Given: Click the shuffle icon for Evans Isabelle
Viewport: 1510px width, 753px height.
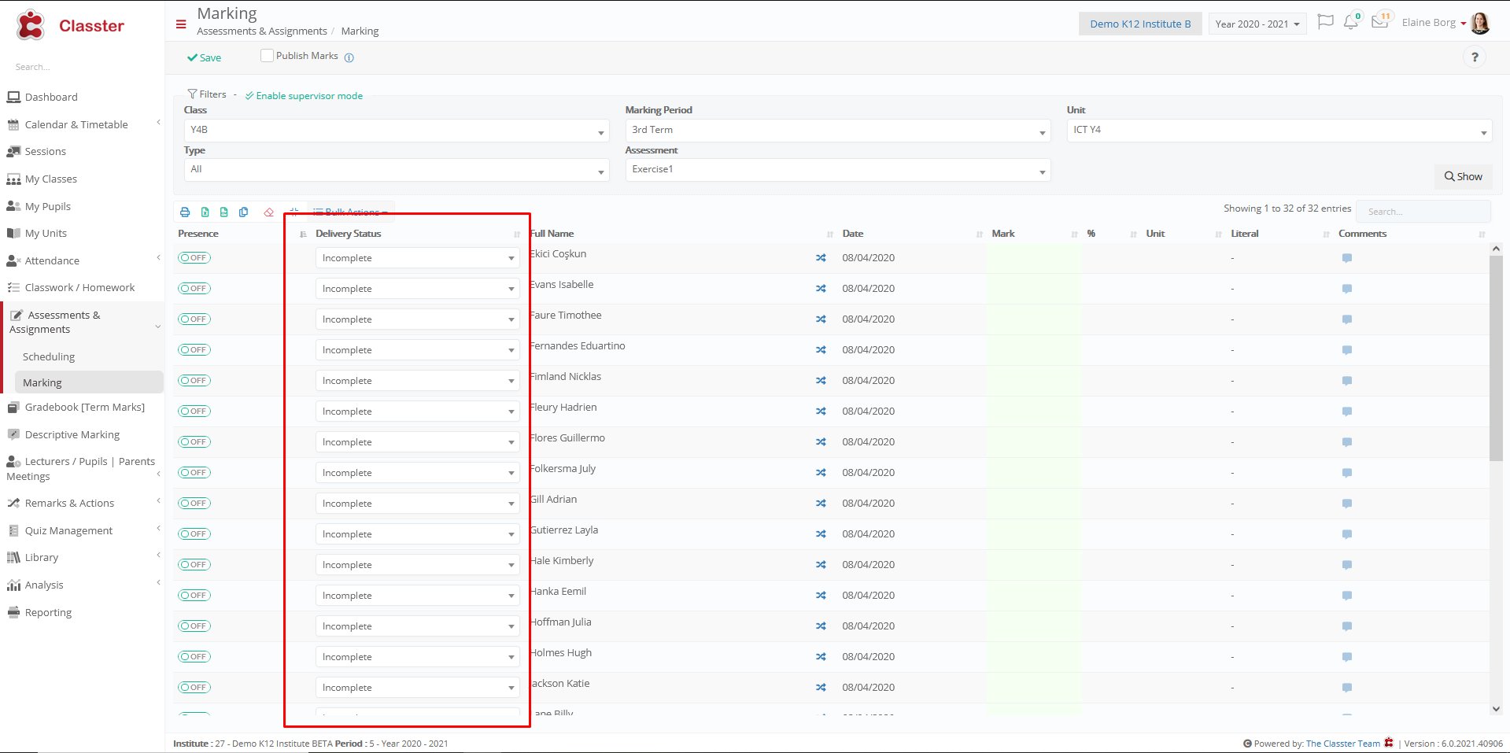Looking at the screenshot, I should coord(821,289).
